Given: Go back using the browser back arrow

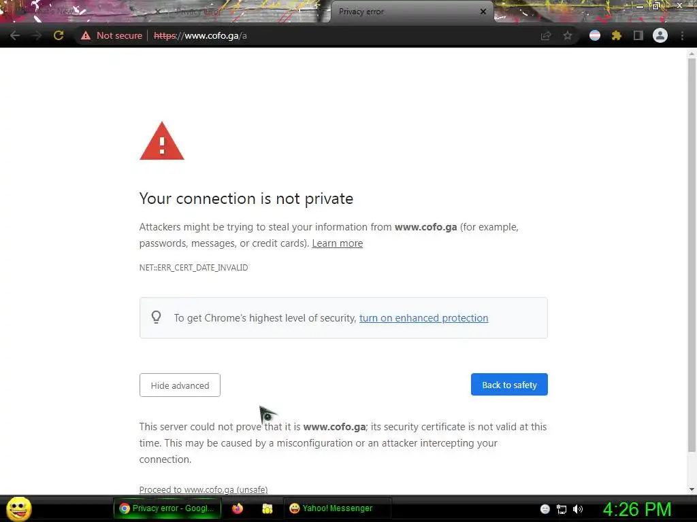Looking at the screenshot, I should point(15,35).
